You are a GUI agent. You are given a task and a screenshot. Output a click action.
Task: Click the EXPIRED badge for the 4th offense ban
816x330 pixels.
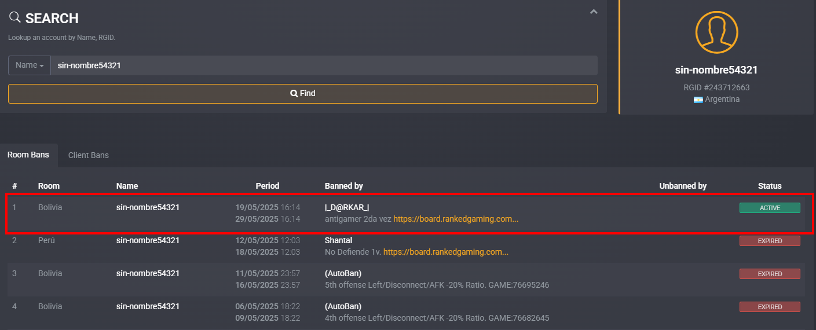point(770,307)
